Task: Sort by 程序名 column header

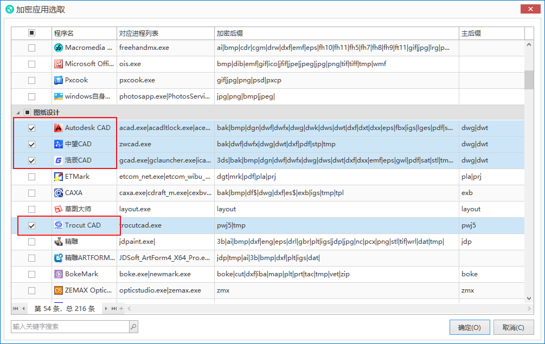Action: coord(84,34)
